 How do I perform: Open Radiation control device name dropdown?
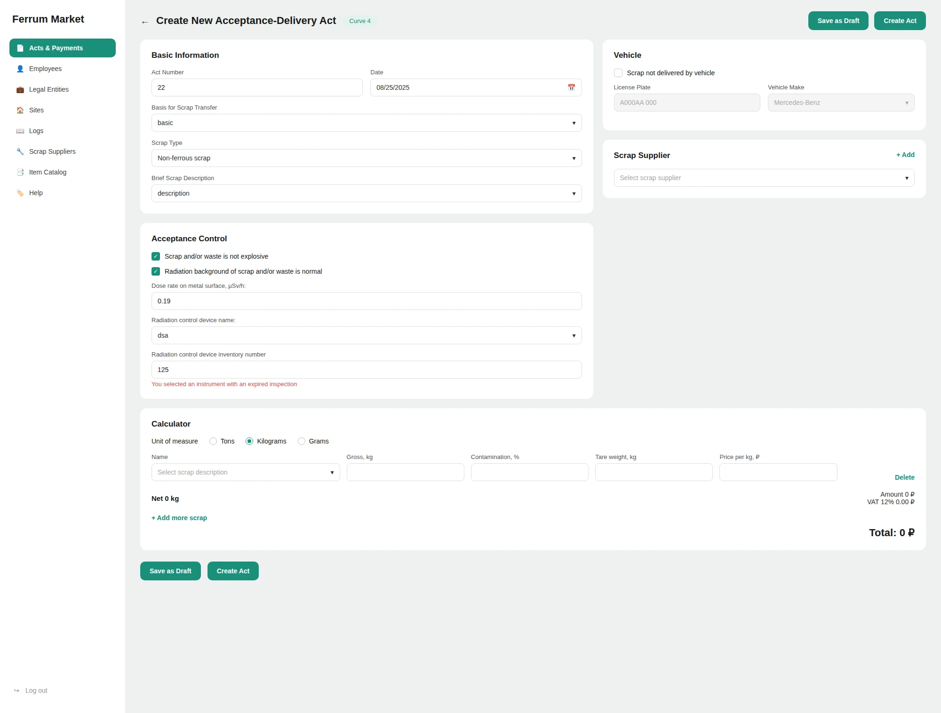coord(367,335)
